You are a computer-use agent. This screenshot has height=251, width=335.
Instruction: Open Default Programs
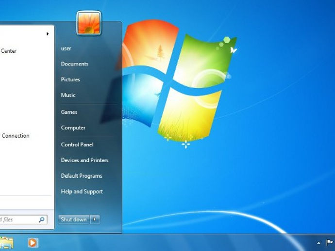[x=82, y=176]
